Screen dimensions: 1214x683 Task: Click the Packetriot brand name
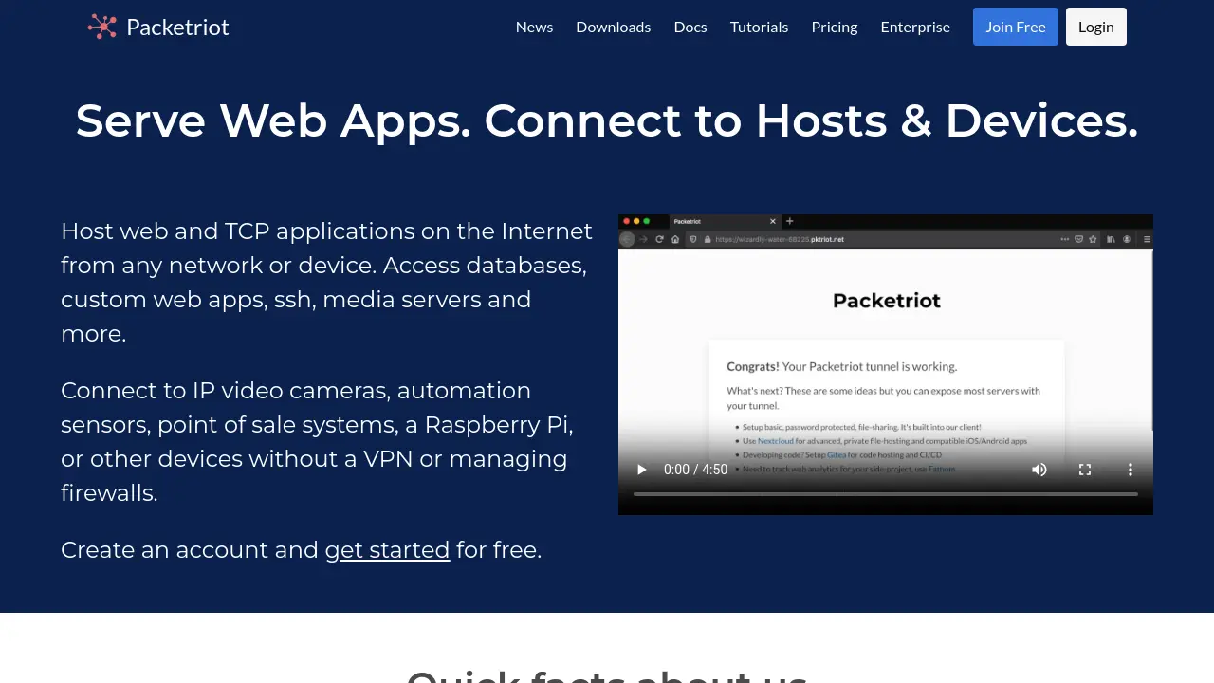coord(177,28)
